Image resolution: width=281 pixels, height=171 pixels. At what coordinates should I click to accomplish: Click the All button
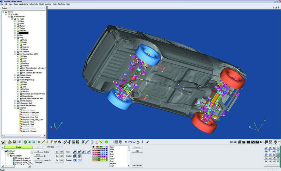coord(38,151)
